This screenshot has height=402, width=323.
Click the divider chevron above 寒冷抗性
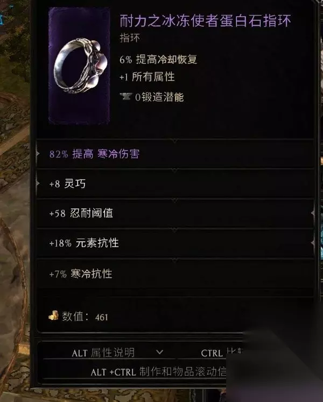click(175, 260)
